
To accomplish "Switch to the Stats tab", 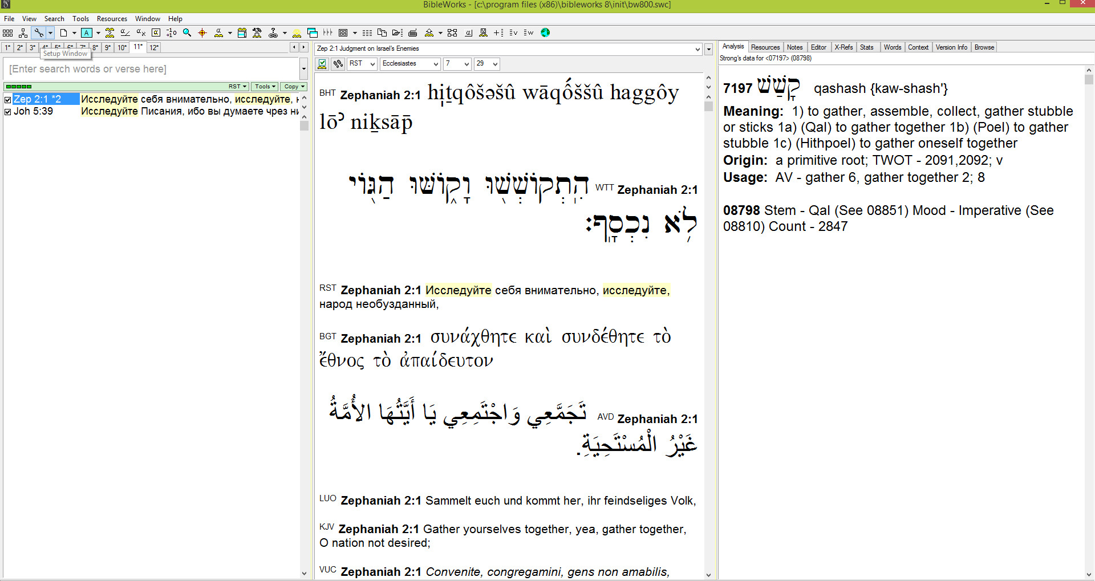I will [866, 47].
